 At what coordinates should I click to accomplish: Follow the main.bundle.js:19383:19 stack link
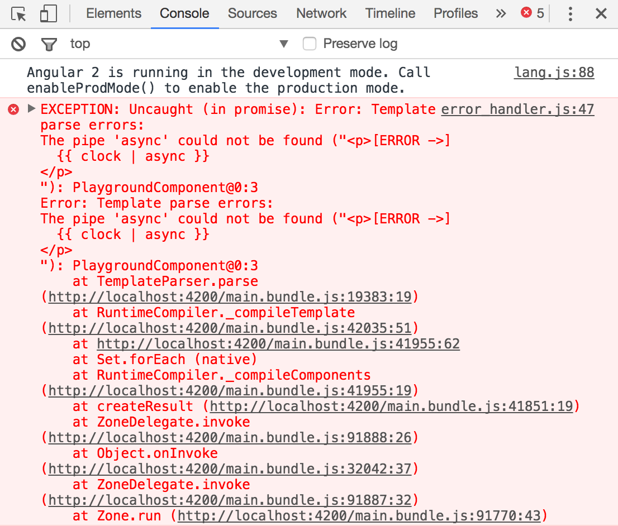click(x=230, y=297)
